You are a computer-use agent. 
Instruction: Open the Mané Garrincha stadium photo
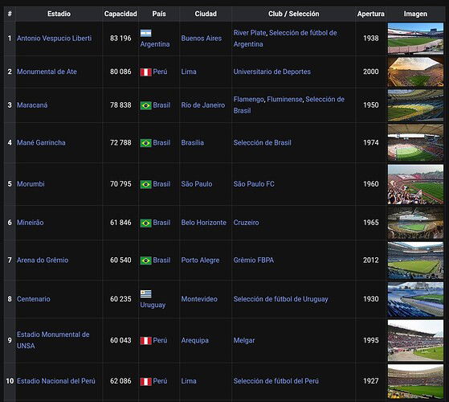415,142
